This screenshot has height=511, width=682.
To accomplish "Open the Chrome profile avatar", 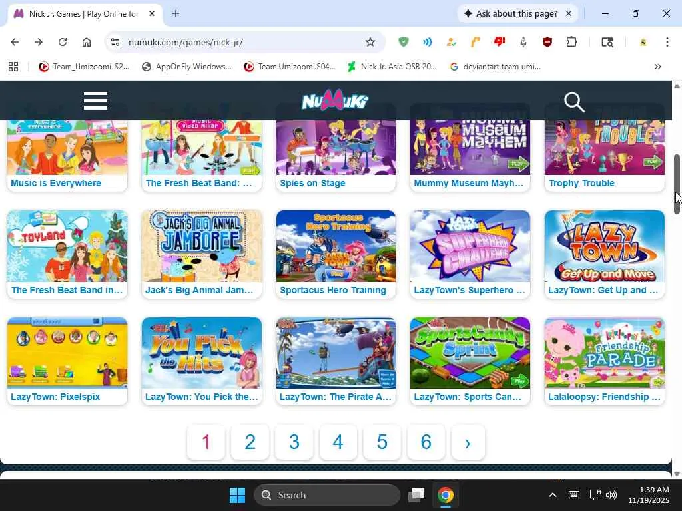I will [x=643, y=42].
